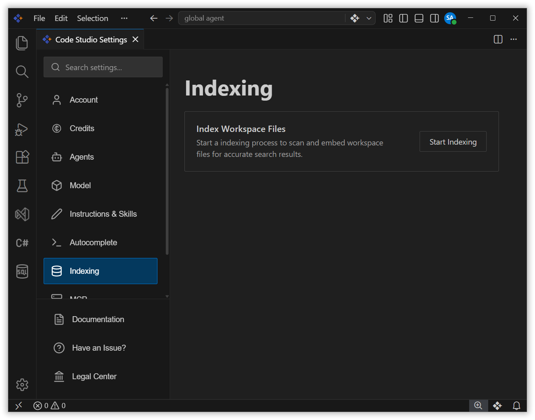535x420 pixels.
Task: Open the File menu
Action: click(x=39, y=18)
